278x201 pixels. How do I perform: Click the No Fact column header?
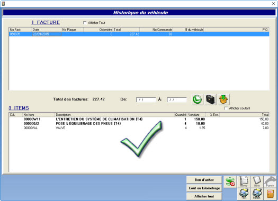coord(20,30)
